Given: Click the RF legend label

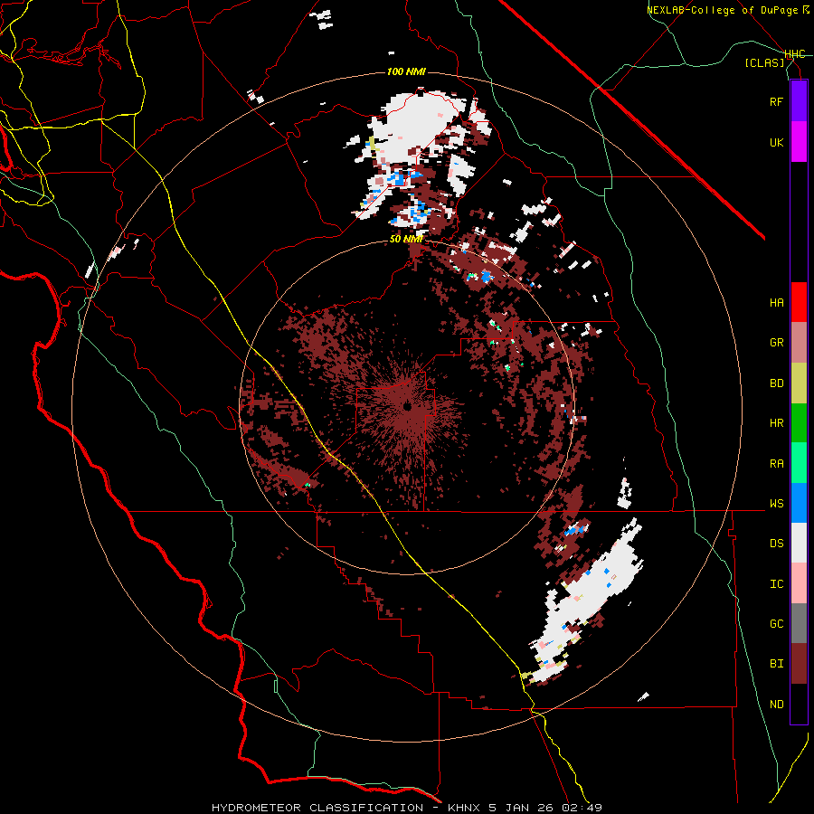Looking at the screenshot, I should pos(776,101).
